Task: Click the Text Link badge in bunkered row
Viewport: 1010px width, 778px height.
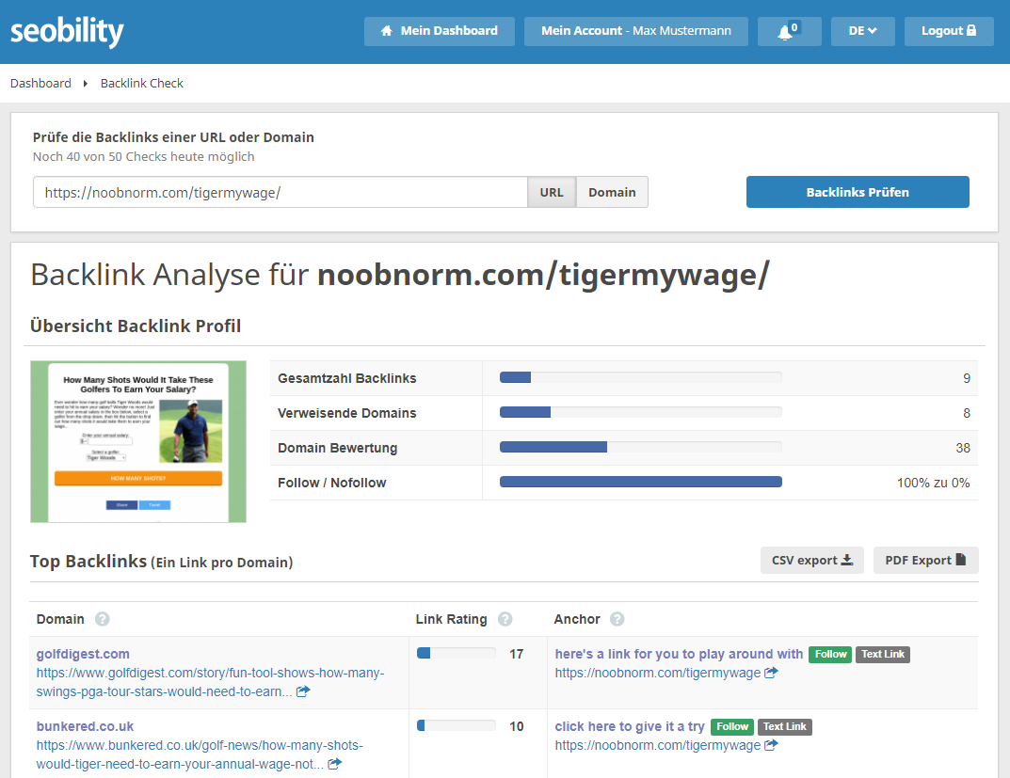Action: [784, 727]
